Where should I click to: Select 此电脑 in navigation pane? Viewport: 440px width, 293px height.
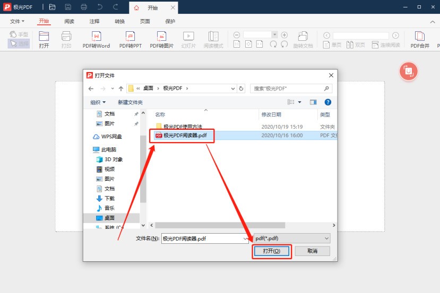[x=105, y=149]
